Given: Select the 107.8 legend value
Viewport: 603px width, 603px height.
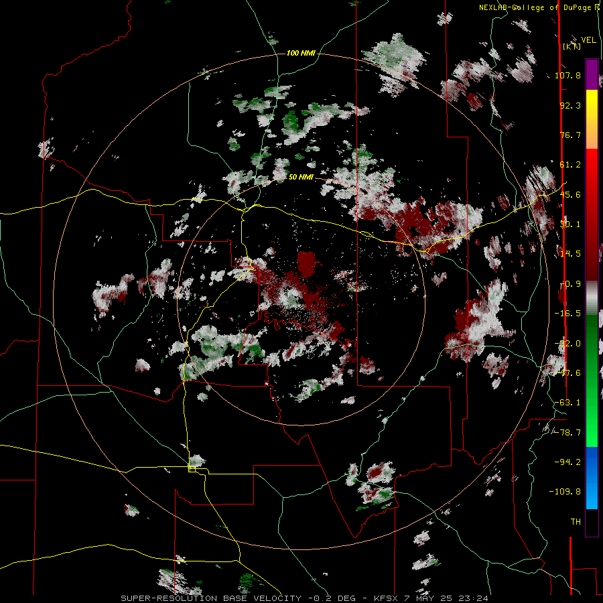Looking at the screenshot, I should 567,75.
